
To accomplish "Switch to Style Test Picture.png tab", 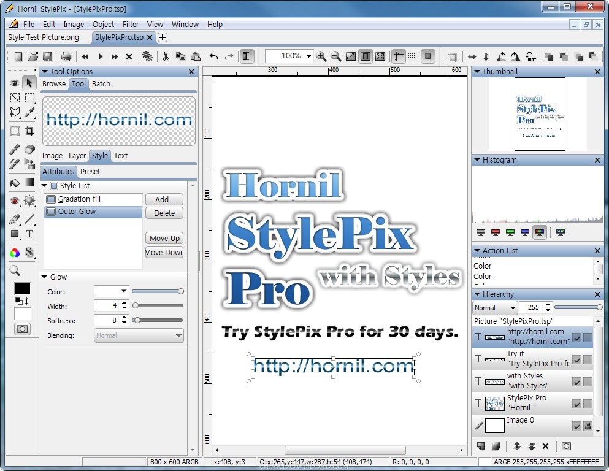I will tap(44, 37).
